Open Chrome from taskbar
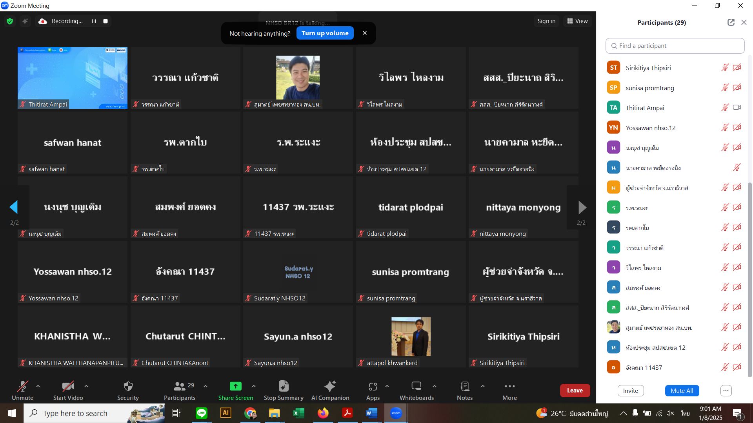The width and height of the screenshot is (753, 423). 250,413
